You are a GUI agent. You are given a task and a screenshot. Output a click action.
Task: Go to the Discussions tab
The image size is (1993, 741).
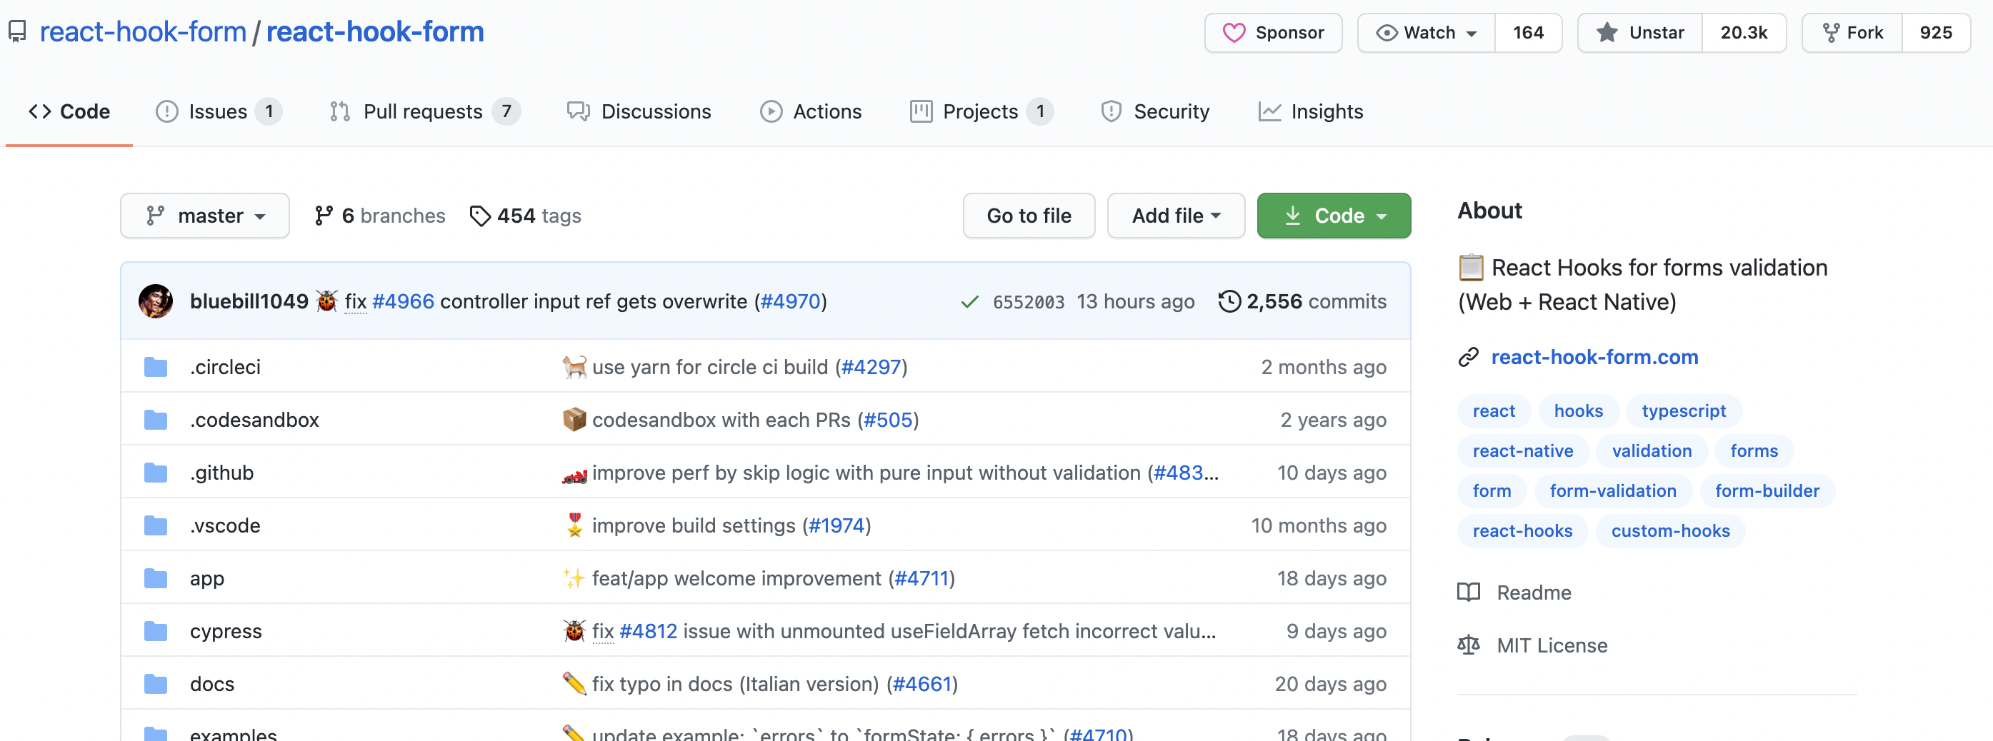tap(639, 111)
